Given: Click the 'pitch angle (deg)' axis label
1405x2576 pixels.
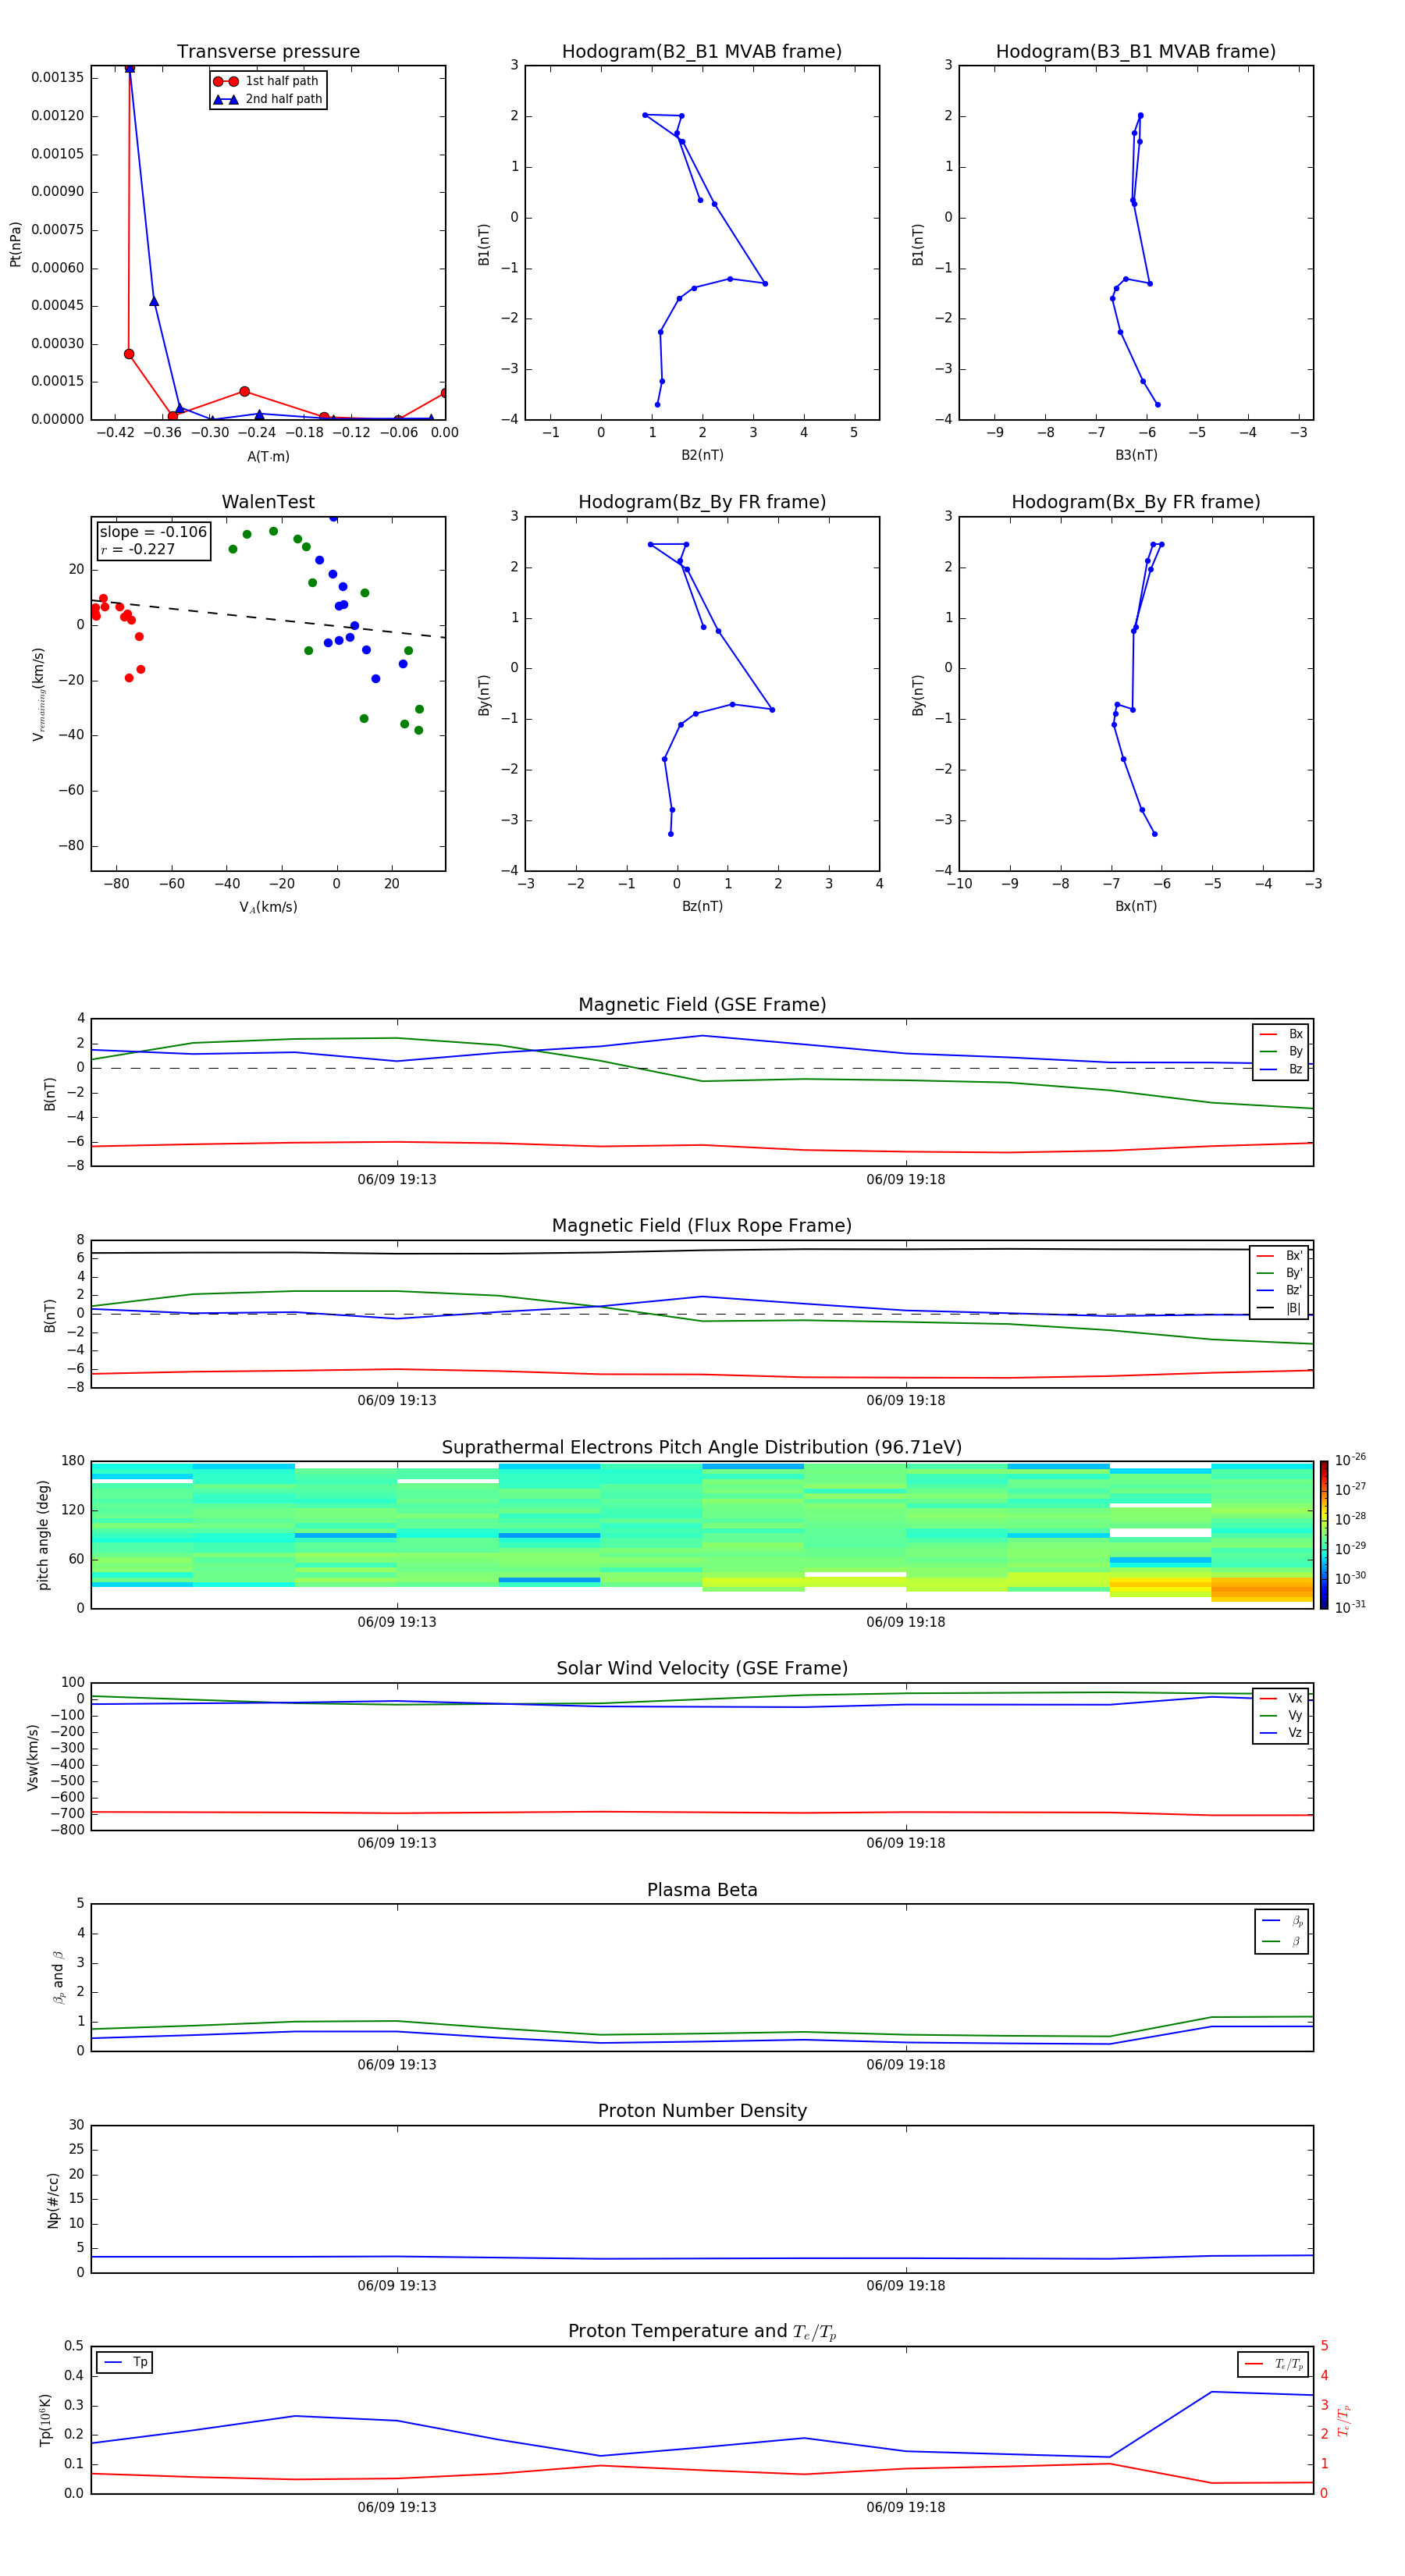Looking at the screenshot, I should click(43, 1535).
